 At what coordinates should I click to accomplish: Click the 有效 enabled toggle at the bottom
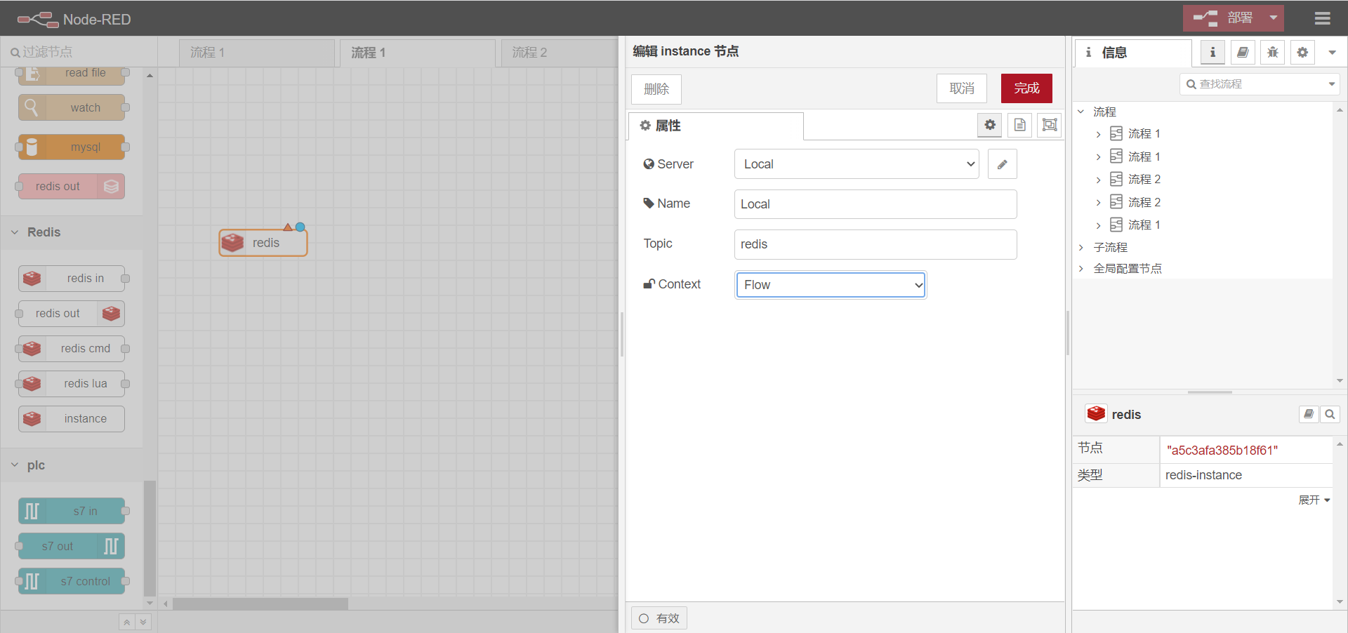[659, 618]
